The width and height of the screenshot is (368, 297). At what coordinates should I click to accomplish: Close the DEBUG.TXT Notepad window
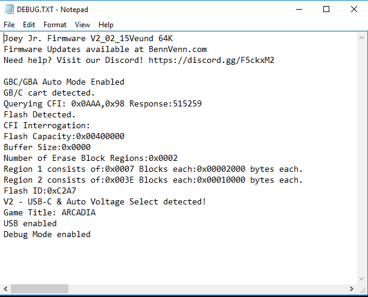(x=354, y=10)
